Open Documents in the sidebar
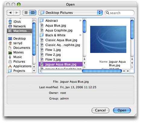The image size is (141, 123). click(20, 48)
